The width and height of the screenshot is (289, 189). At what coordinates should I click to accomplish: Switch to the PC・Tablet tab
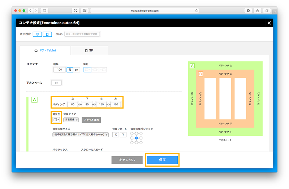pos(46,50)
